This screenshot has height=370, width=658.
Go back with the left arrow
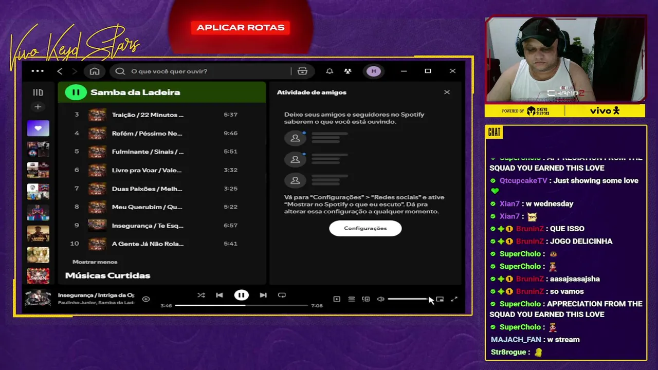60,71
